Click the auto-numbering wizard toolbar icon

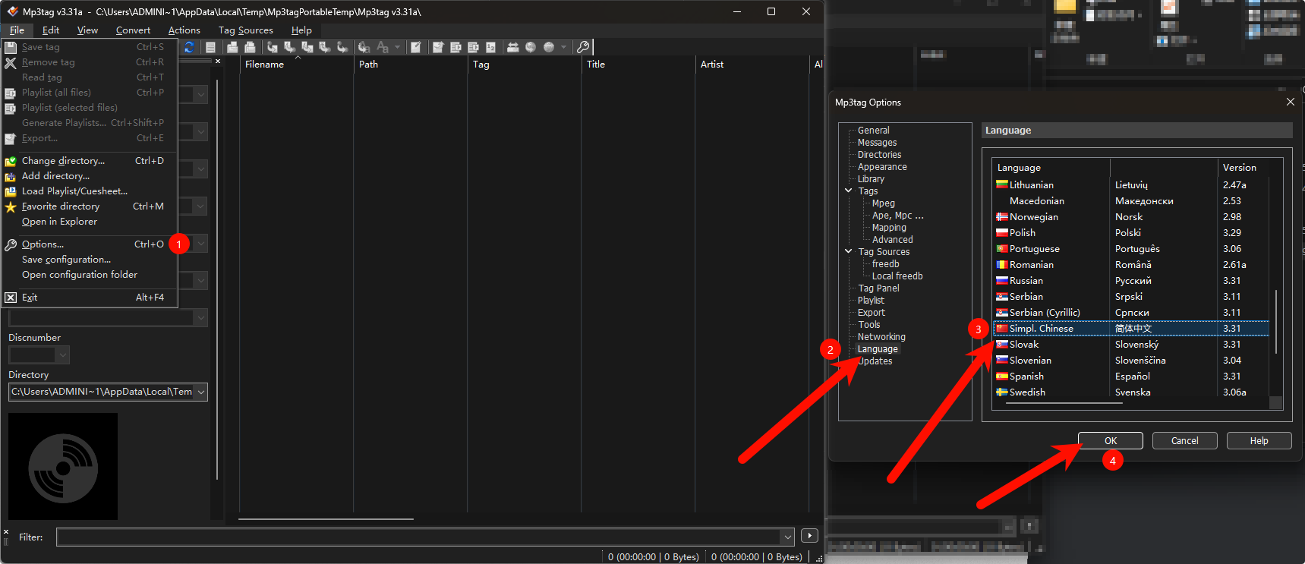490,47
